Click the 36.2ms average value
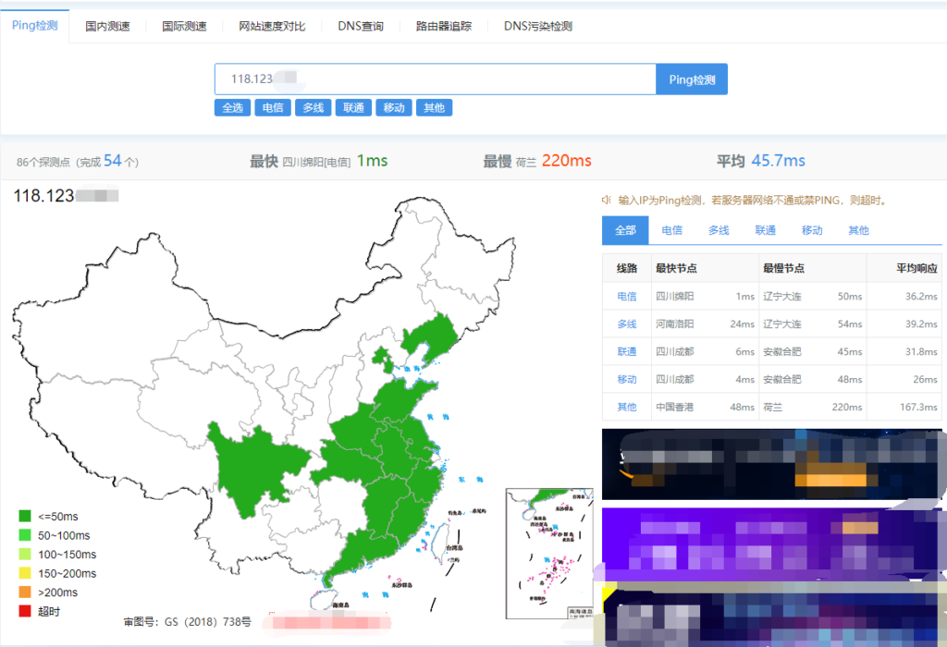 click(921, 297)
